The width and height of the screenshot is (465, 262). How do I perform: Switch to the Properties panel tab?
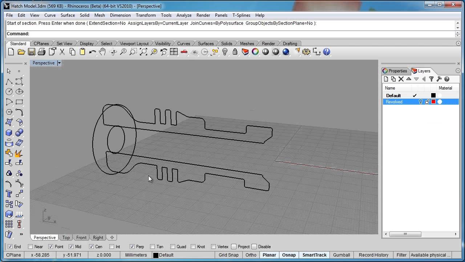(x=395, y=71)
